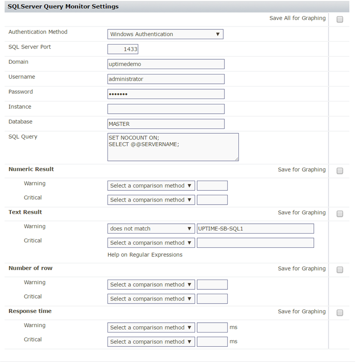
Task: Toggle Save for Graphing for Number of row
Action: pos(340,270)
